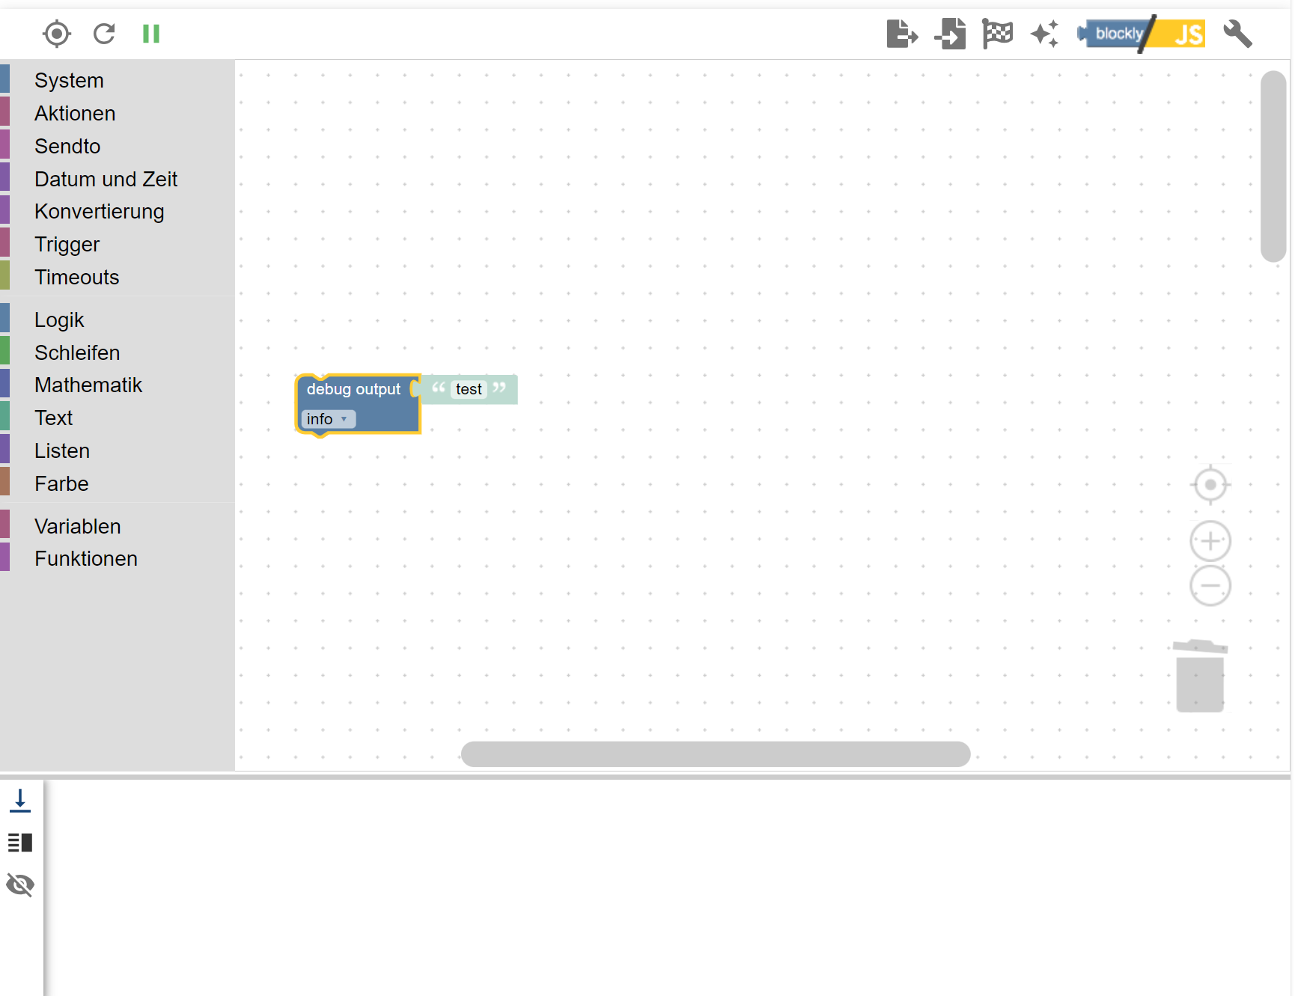Viewport: 1295px width, 996px height.
Task: Open the Konvertierung block category
Action: click(x=118, y=212)
